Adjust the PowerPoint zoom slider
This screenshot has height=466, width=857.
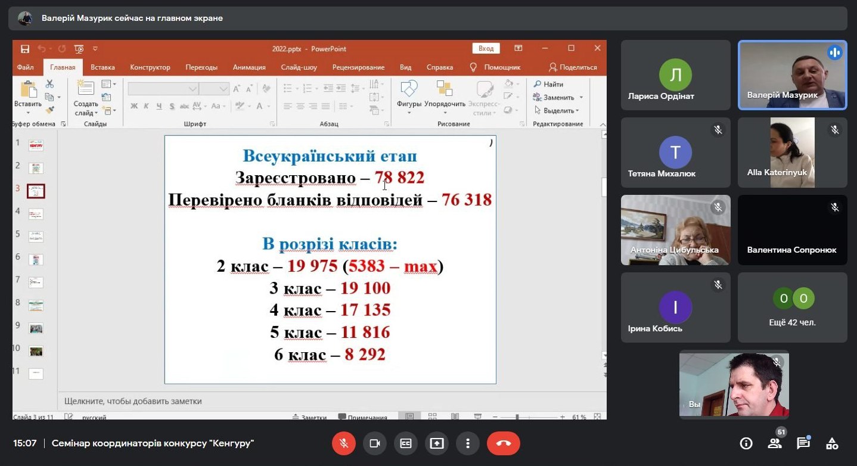click(x=517, y=417)
